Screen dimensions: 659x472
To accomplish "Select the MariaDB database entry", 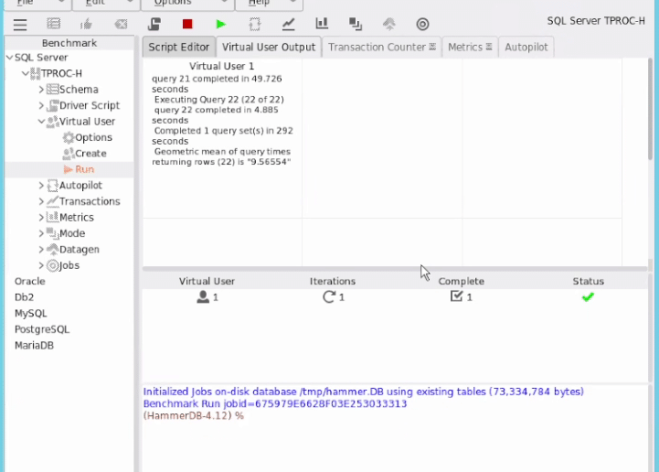I will 34,346.
